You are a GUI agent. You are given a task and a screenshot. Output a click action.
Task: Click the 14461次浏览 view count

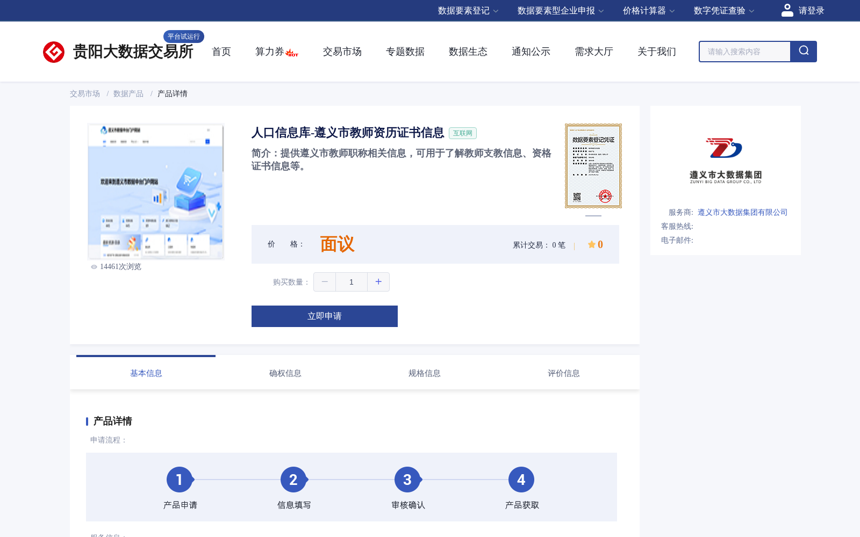[120, 267]
